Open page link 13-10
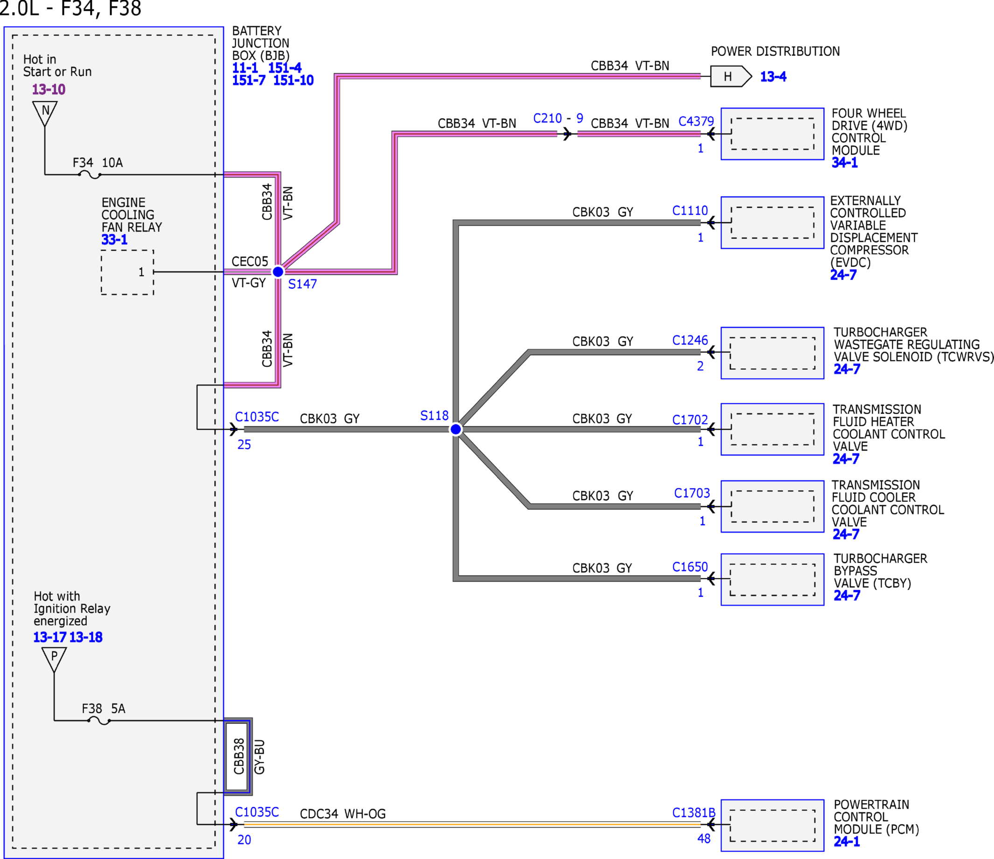The width and height of the screenshot is (994, 859). (x=49, y=89)
